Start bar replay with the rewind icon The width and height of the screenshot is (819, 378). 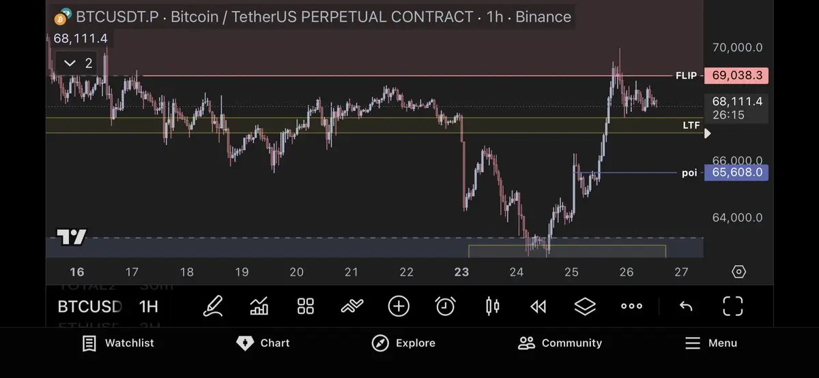[538, 306]
